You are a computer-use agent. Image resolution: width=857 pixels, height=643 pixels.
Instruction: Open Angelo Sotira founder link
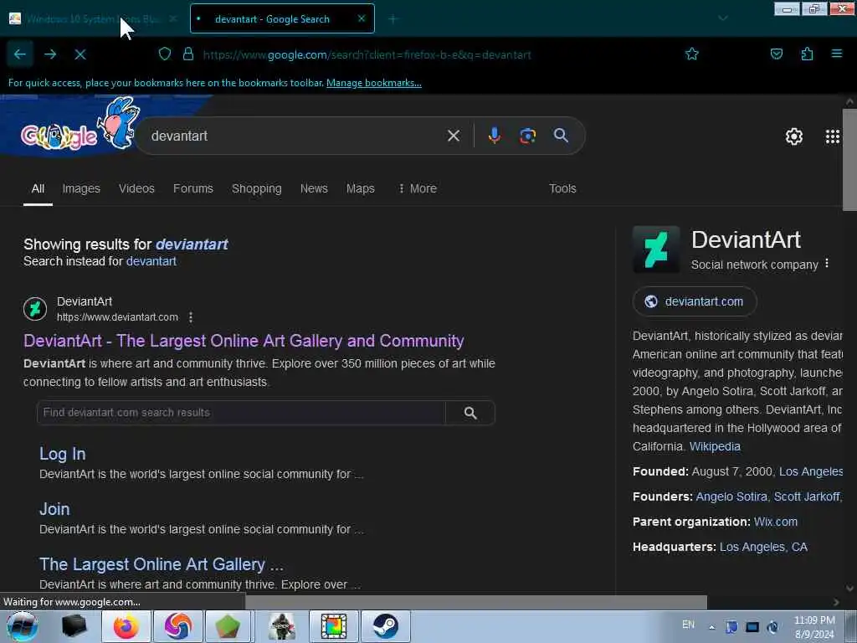(x=731, y=497)
